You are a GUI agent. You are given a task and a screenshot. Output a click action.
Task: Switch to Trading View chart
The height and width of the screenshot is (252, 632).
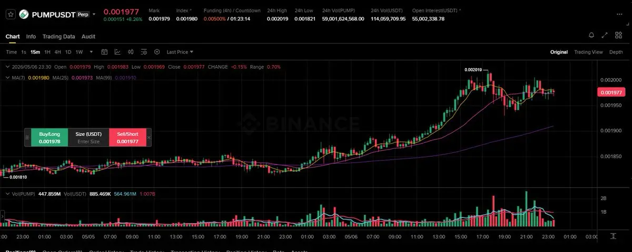coord(588,52)
